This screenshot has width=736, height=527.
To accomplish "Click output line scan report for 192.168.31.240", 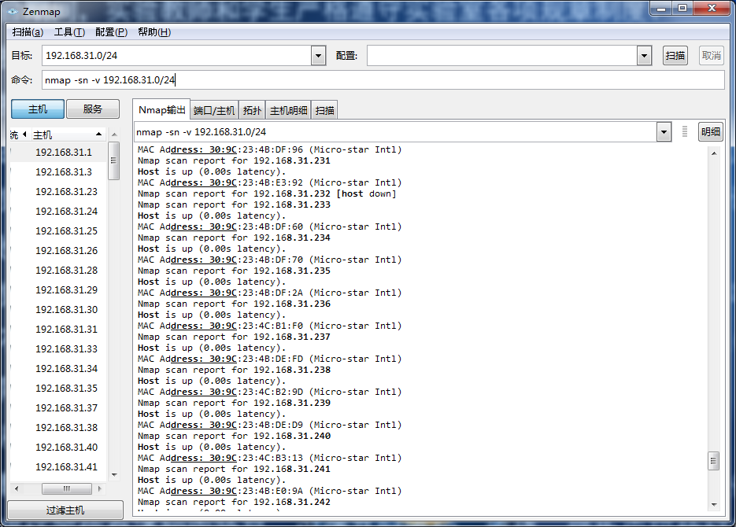I will pos(234,436).
